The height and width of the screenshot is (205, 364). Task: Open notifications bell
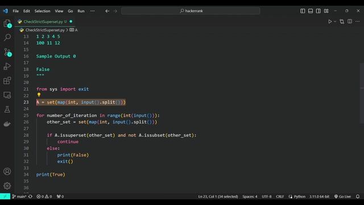[x=358, y=196]
